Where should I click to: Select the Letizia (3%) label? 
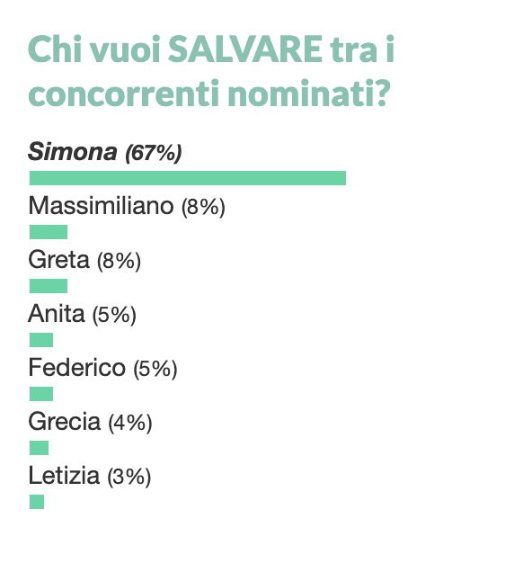click(90, 476)
